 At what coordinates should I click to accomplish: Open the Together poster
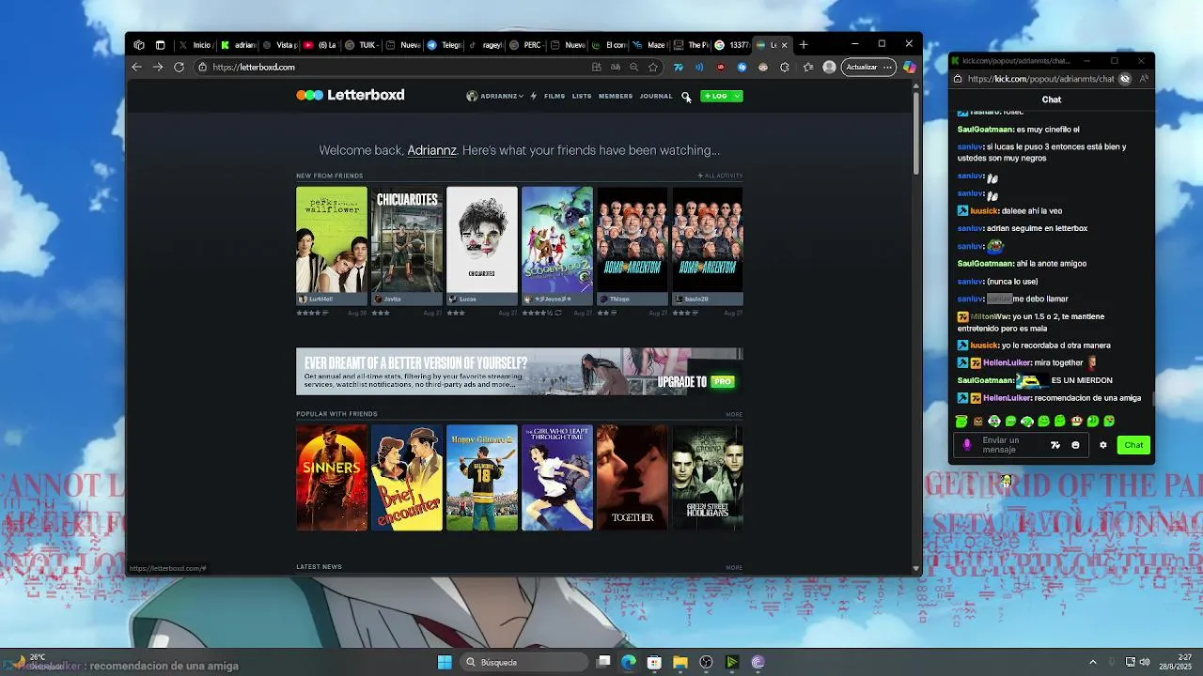tap(633, 478)
